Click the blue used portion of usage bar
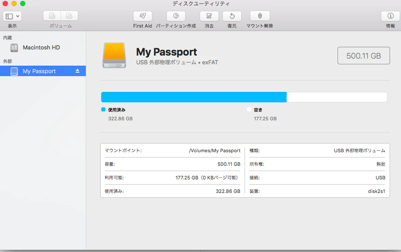 194,97
